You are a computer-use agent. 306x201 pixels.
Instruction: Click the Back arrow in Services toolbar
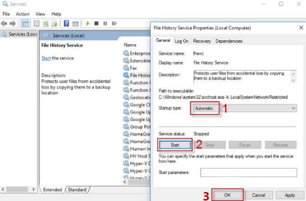(4, 24)
